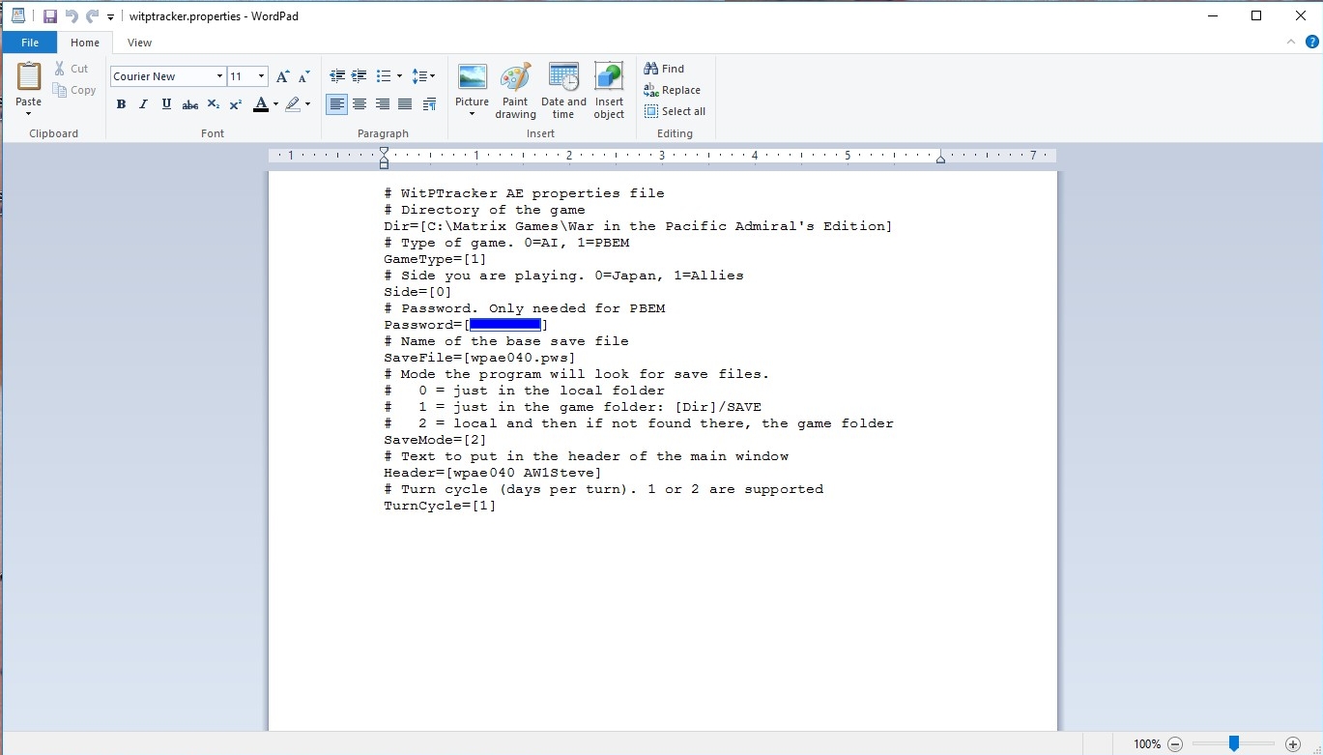Click the 'Header=[wpae040 AW1Steve]' line
Screen dimensions: 1323x755
[493, 473]
